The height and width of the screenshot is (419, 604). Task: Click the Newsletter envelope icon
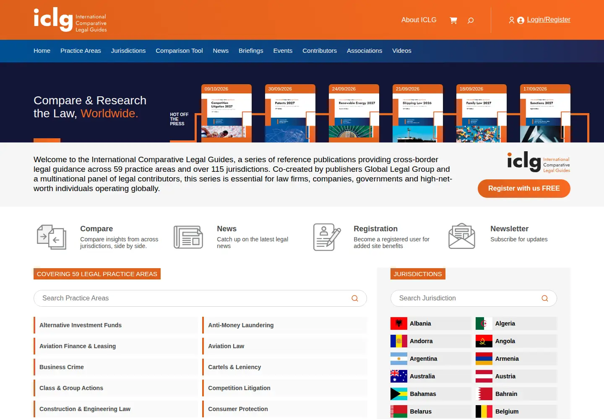(x=462, y=236)
